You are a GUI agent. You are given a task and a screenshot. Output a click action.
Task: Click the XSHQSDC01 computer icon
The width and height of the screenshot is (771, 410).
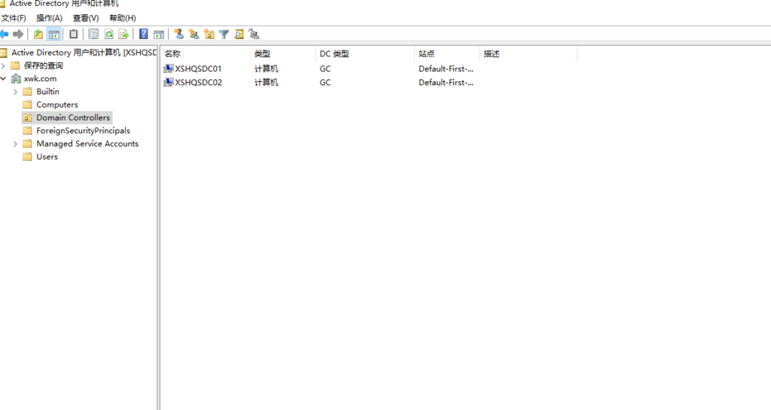[169, 68]
